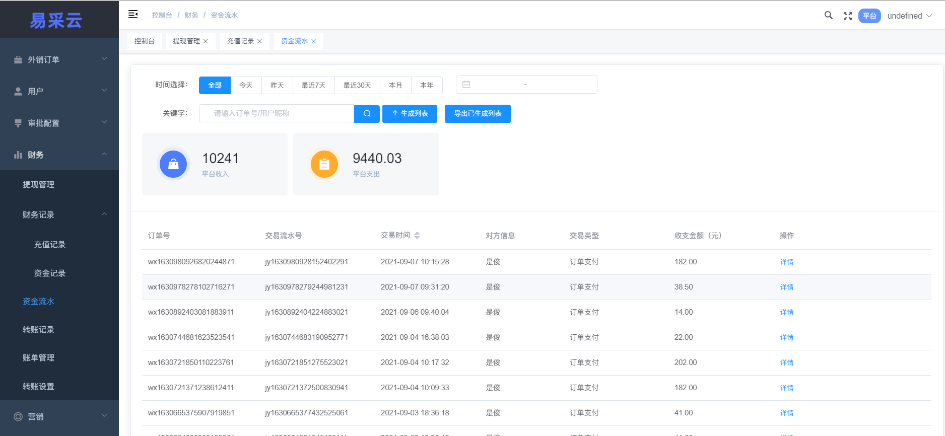The width and height of the screenshot is (945, 436).
Task: Focus the 订单号/用户昵称 keyword input
Action: click(277, 113)
